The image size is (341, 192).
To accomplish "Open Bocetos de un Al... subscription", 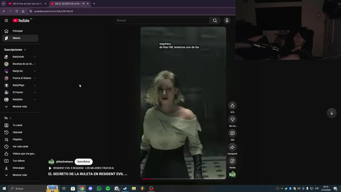I will 20,64.
